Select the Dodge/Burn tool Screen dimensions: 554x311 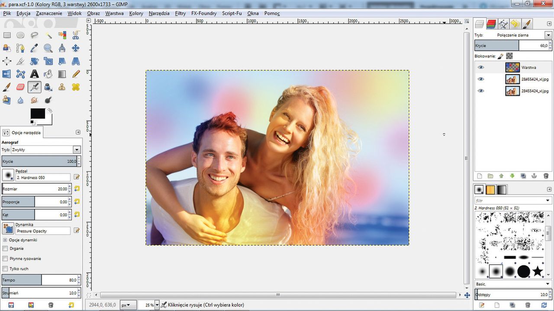pos(48,100)
